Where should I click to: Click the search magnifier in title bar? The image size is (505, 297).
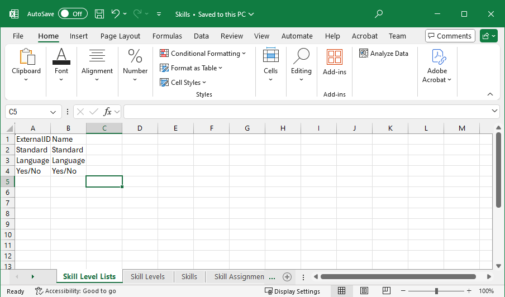tap(379, 14)
